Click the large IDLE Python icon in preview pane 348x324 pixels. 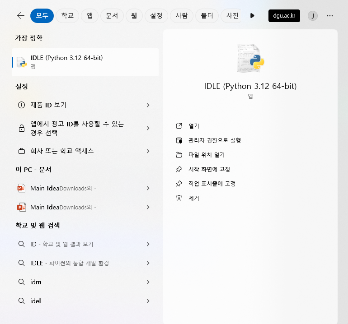(250, 58)
